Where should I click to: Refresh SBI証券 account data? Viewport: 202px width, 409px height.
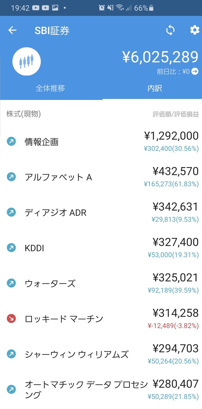(x=170, y=30)
